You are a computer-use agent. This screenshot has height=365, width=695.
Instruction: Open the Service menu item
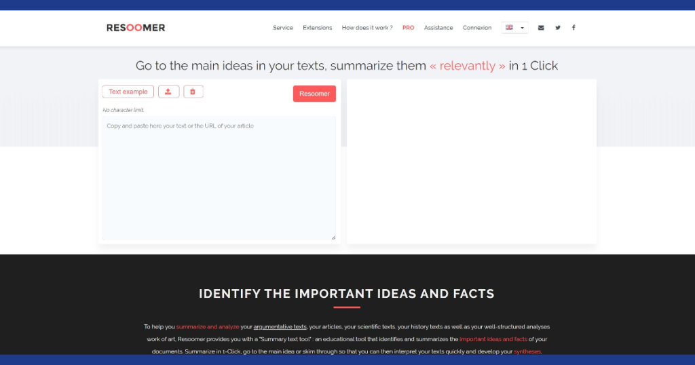pyautogui.click(x=283, y=27)
